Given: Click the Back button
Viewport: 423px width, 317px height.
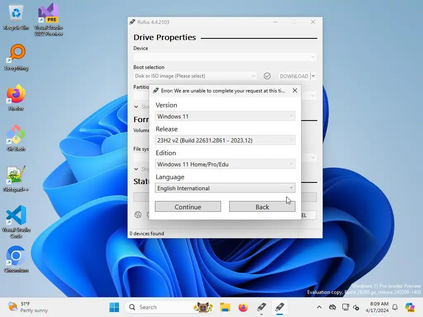Looking at the screenshot, I should point(262,207).
